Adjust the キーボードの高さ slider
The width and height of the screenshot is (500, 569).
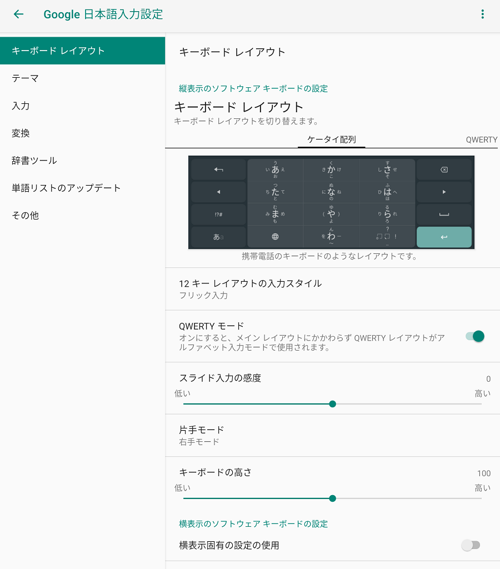(332, 498)
